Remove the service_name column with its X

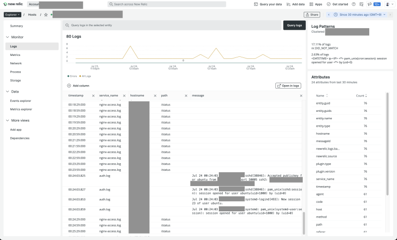124,95
